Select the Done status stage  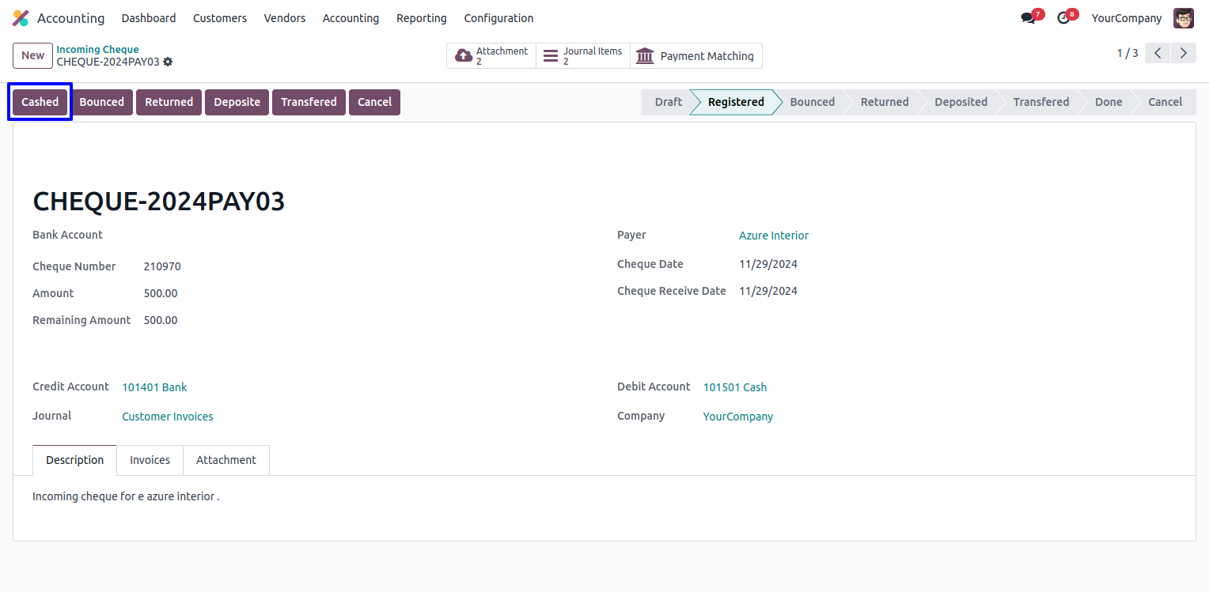(1109, 102)
